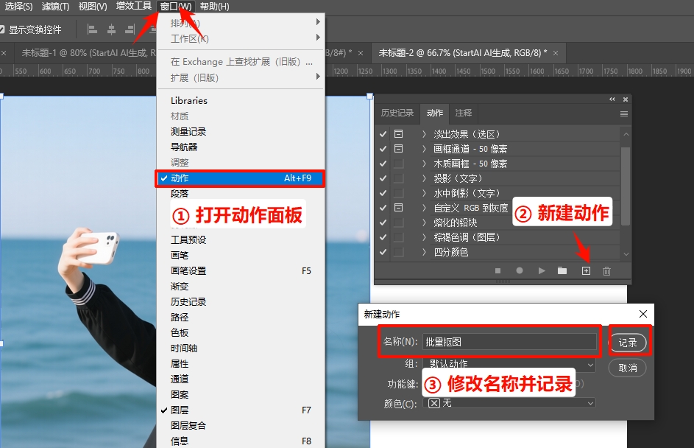This screenshot has height=448, width=694.
Task: Click the 名称 input containing 批量抠图
Action: [x=508, y=341]
